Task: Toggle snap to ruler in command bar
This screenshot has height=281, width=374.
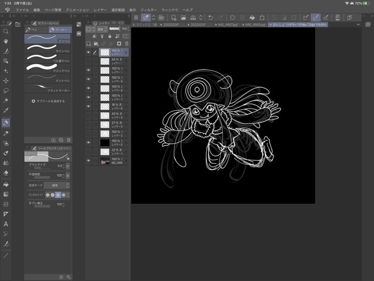Action: tap(306, 18)
